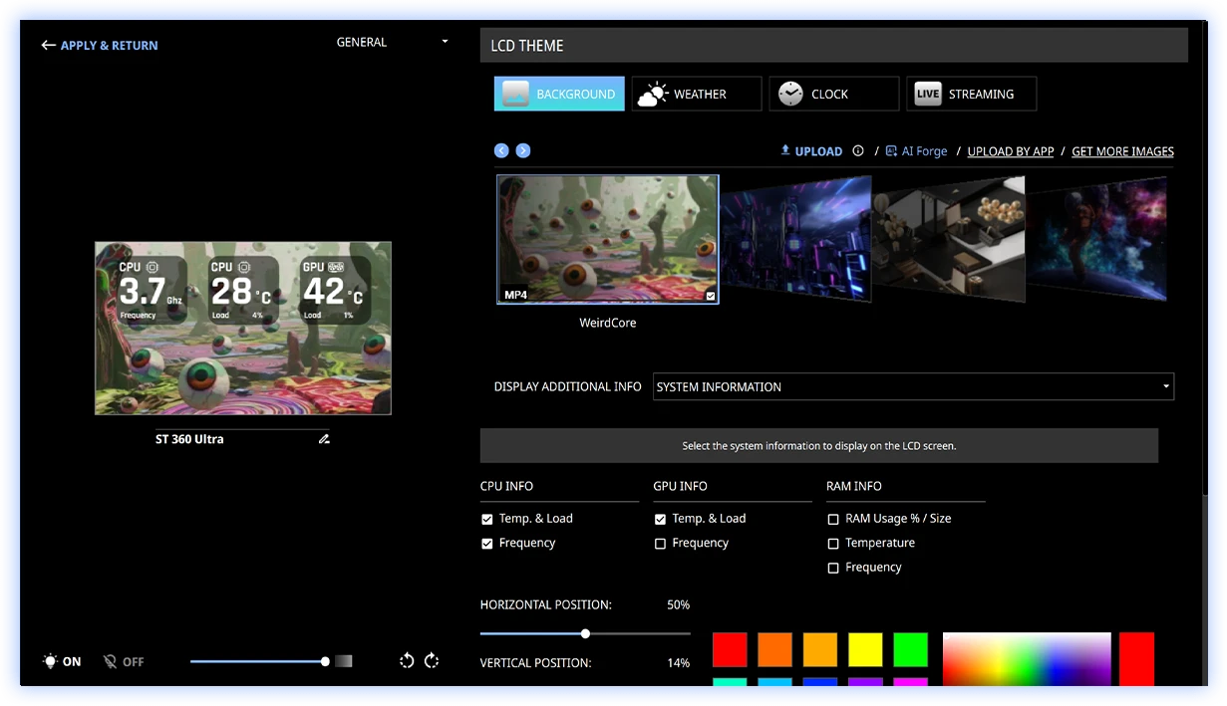Switch to the WEATHER tab
Image resolution: width=1227 pixels, height=706 pixels.
tap(697, 94)
